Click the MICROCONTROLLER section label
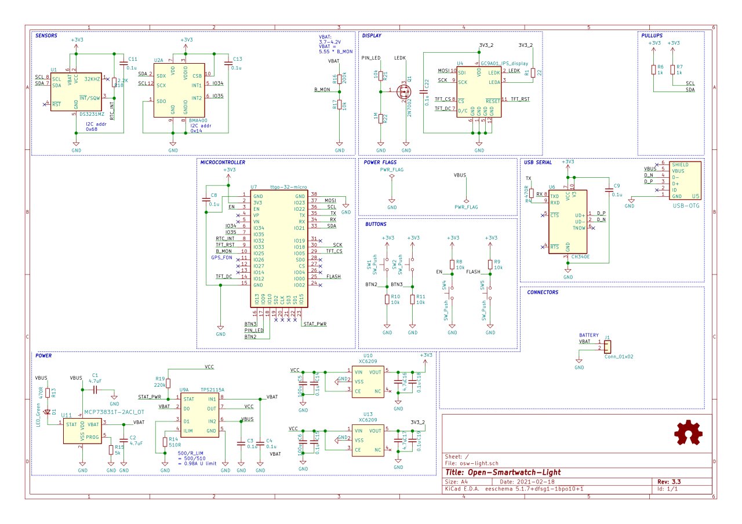The height and width of the screenshot is (524, 742). pos(223,162)
